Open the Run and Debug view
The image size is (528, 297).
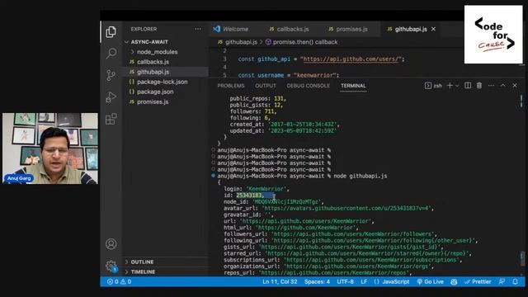point(111,97)
